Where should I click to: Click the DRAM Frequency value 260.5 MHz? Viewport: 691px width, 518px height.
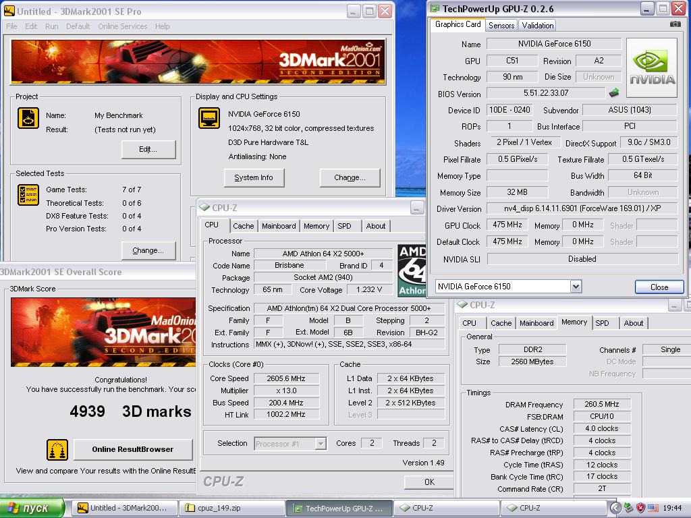(601, 404)
